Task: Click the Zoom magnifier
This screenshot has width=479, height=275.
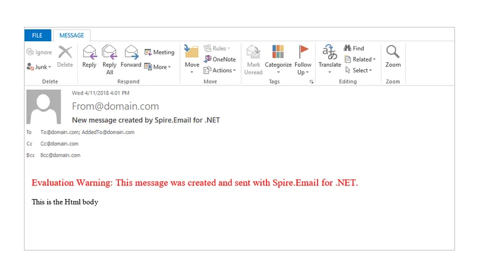Action: click(393, 57)
